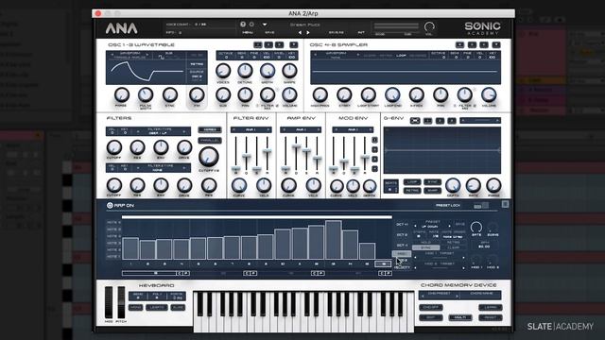The image size is (605, 340).
Task: Toggle RETRIG in wavetable oscillator
Action: click(x=197, y=64)
